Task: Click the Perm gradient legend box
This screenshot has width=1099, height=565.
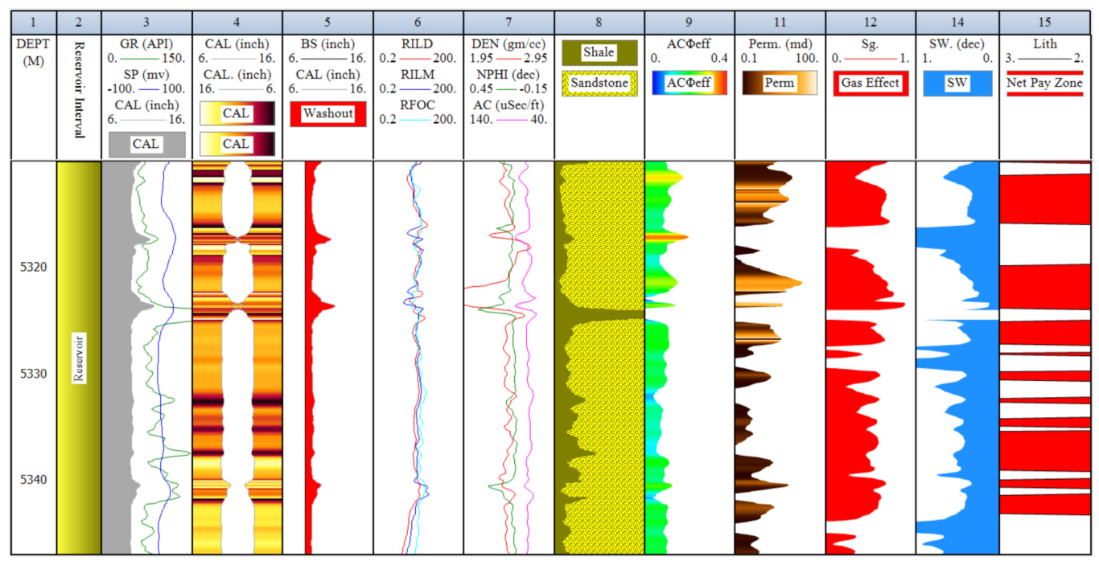Action: point(779,83)
